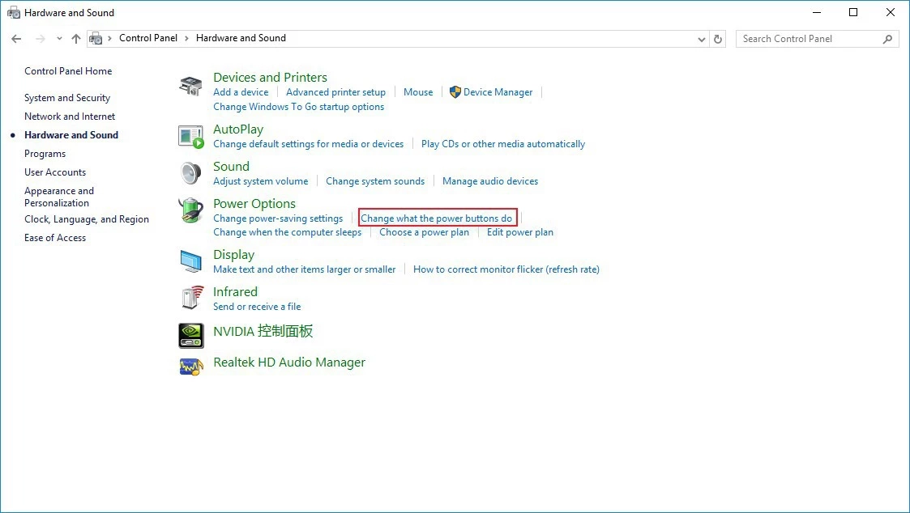The height and width of the screenshot is (513, 910).
Task: Open the AutoPlay category icon
Action: (190, 137)
